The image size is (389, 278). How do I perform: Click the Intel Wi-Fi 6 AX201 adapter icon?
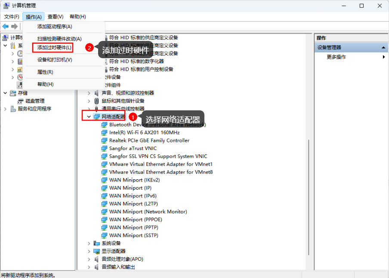click(104, 133)
